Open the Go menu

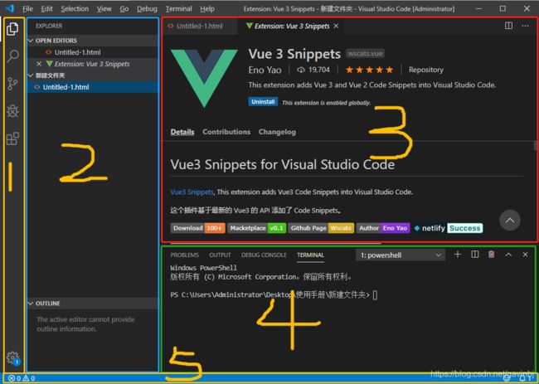click(124, 9)
